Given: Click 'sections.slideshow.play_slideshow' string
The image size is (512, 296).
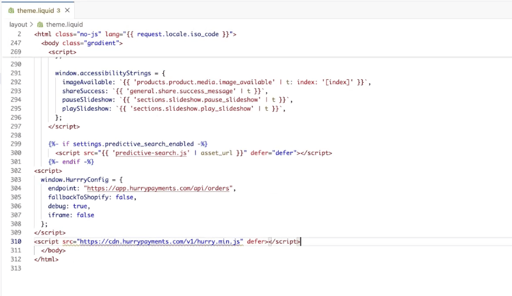Looking at the screenshot, I should [x=192, y=109].
